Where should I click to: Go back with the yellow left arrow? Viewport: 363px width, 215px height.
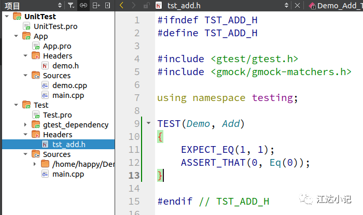[x=121, y=5]
